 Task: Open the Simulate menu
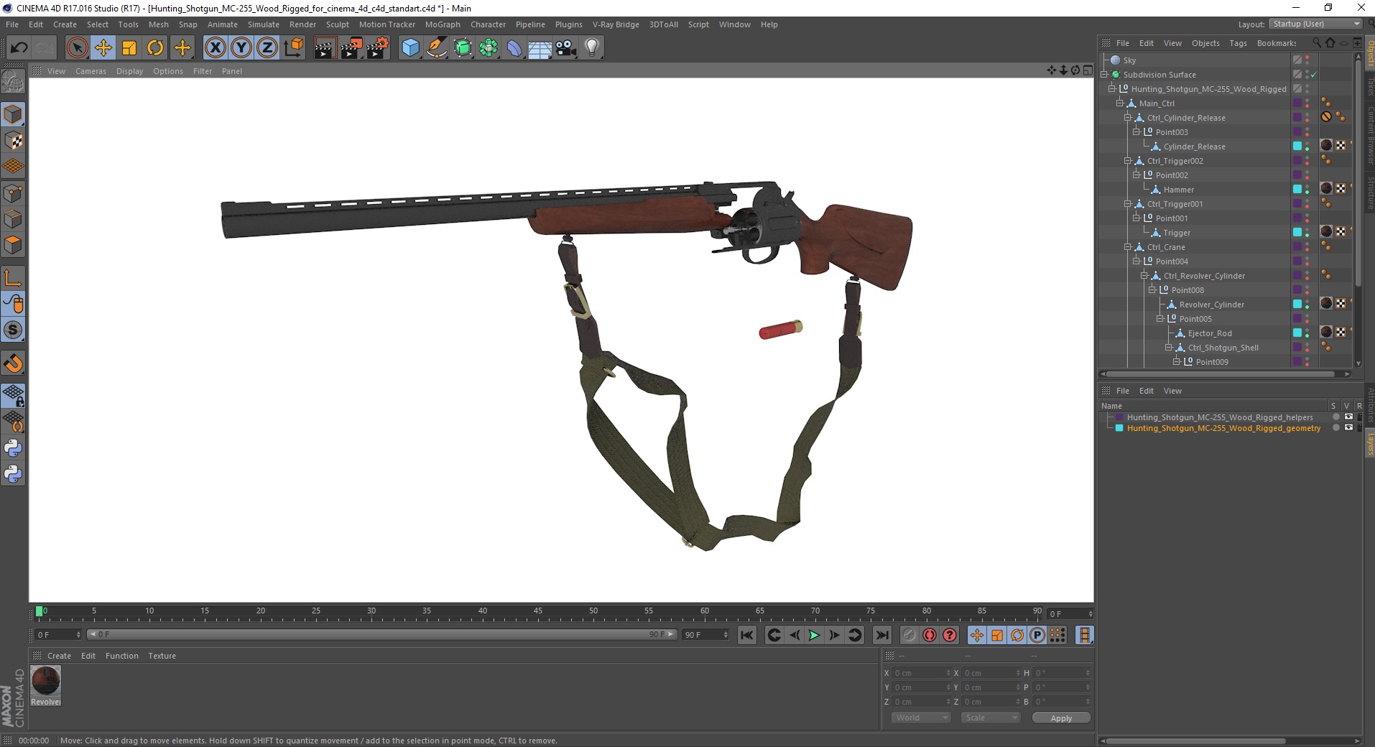(264, 24)
